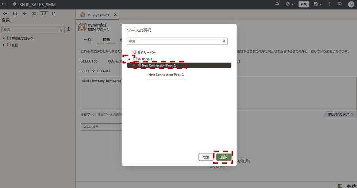Viewport: 357px width, 188px height.
Task: Select New Connection Pool_1 row
Action: 179,65
